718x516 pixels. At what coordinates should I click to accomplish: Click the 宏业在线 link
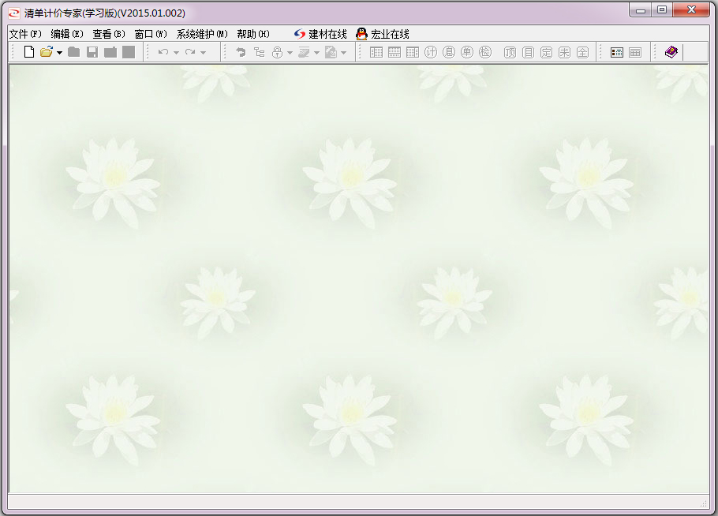point(383,34)
